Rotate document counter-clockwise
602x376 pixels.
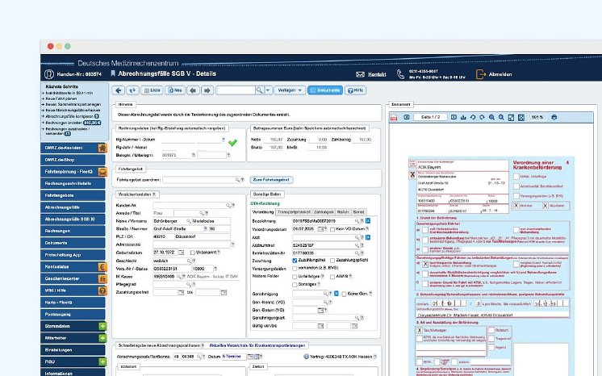[473, 117]
